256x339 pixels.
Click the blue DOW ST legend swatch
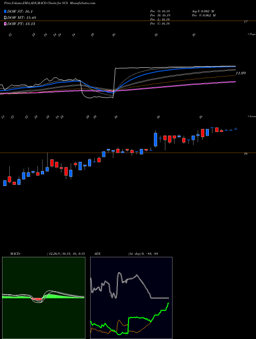pyautogui.click(x=6, y=11)
